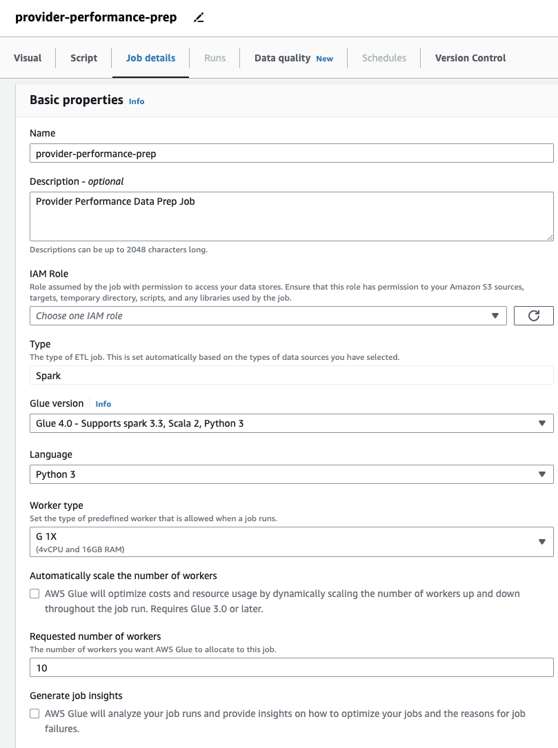Select the Job details tab
Image resolution: width=558 pixels, height=748 pixels.
click(150, 58)
